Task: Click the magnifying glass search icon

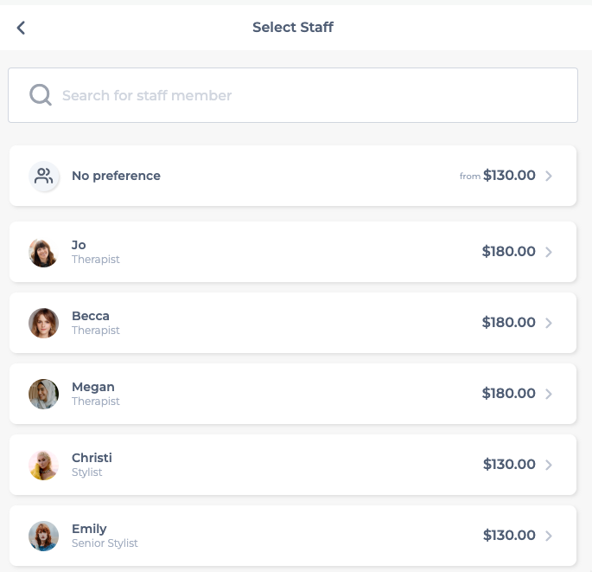Action: click(41, 95)
